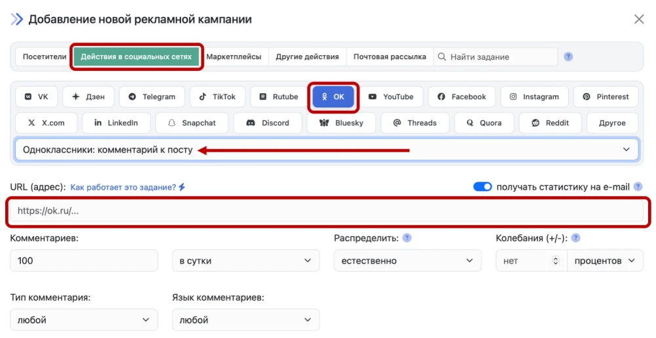Click the help icon beside Распределить
Screen dimensions: 656x338
pyautogui.click(x=407, y=238)
